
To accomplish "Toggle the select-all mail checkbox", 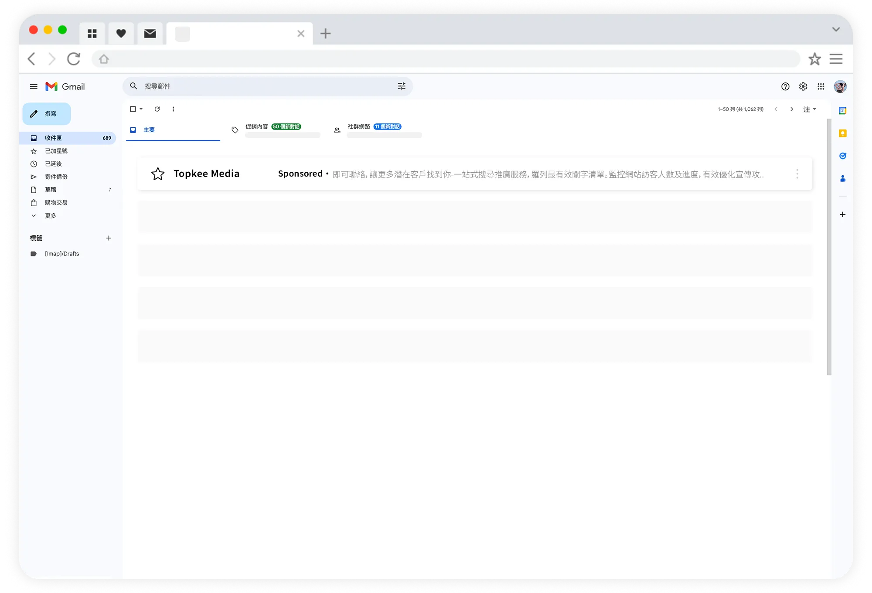I will pos(133,109).
